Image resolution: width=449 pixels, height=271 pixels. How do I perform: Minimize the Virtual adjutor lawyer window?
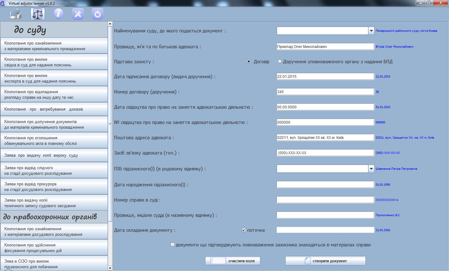point(421,3)
